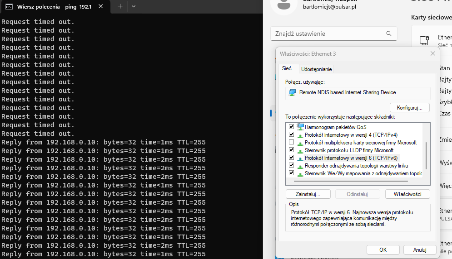Click the Karty sieciowe heading in Settings
Screen dimensions: 452x259
(x=431, y=18)
